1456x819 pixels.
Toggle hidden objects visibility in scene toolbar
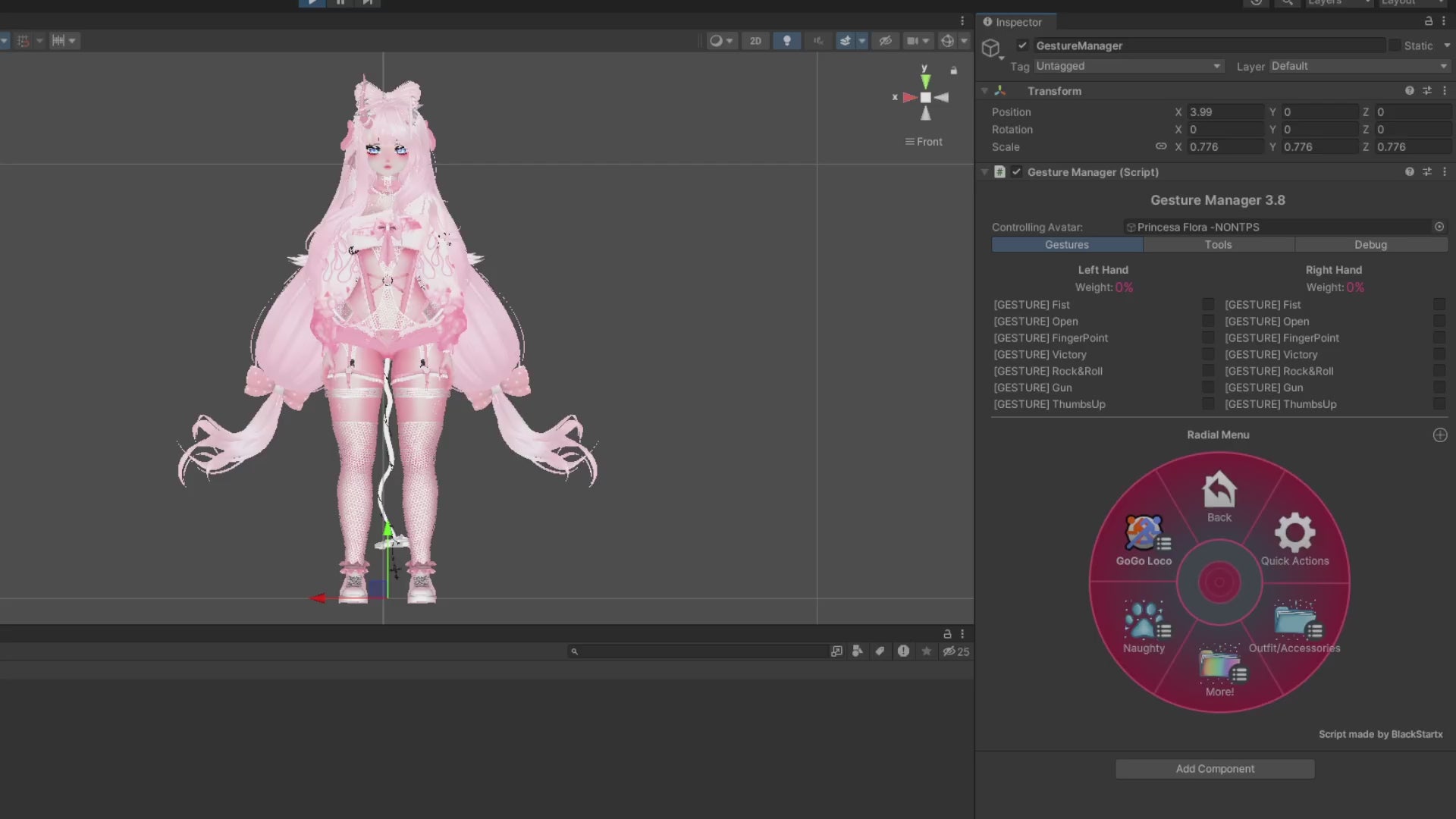pyautogui.click(x=885, y=41)
